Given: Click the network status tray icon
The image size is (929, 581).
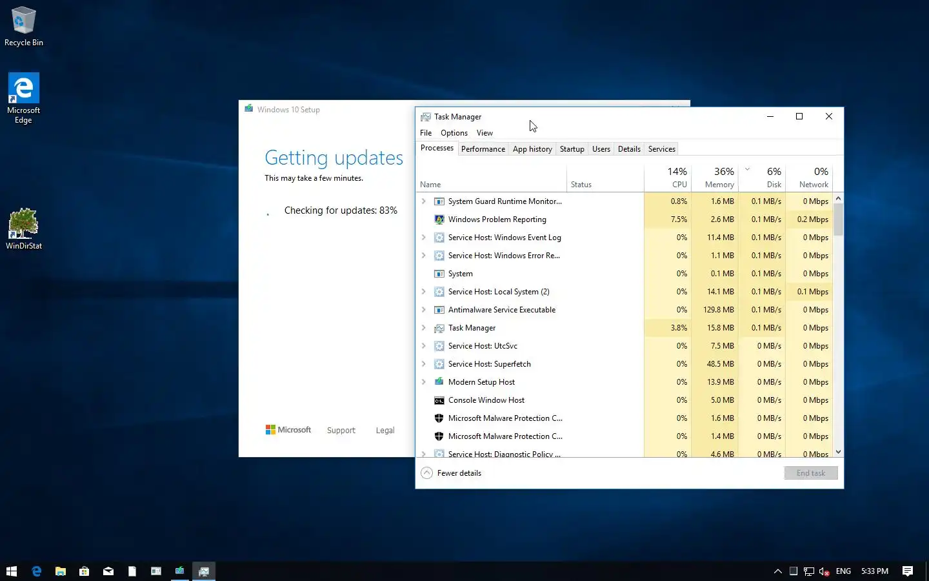Looking at the screenshot, I should (809, 571).
